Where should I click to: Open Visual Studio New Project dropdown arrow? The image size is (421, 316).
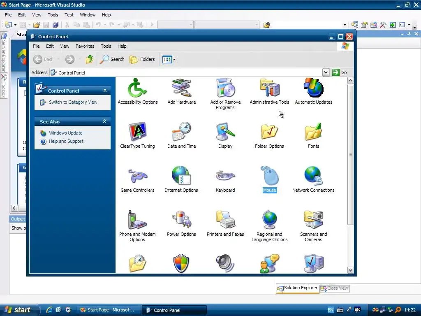15,25
